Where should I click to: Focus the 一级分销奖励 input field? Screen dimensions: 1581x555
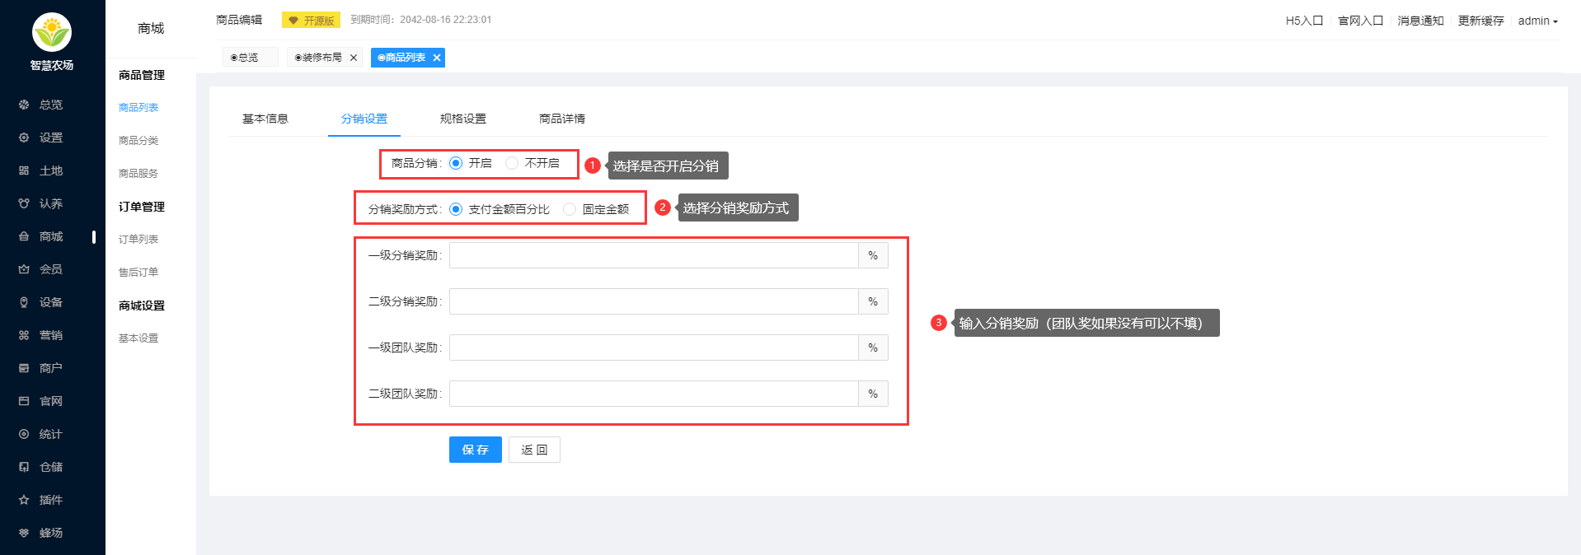click(653, 255)
